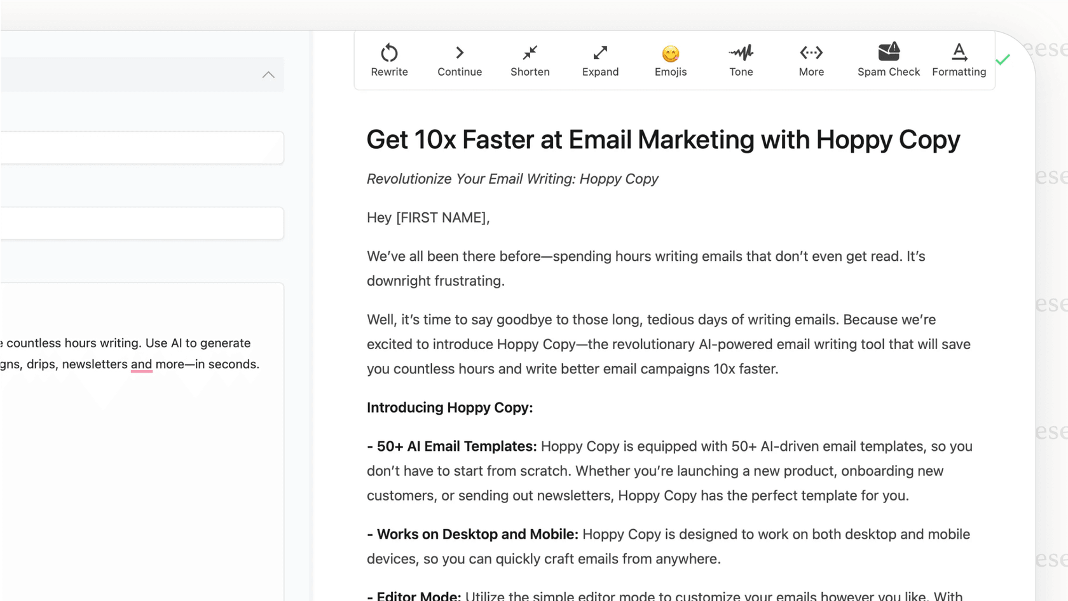
Task: Open the Formatting options
Action: pos(959,60)
